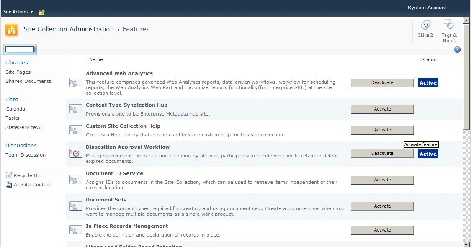This screenshot has height=247, width=471.
Task: Click the Navigate Up folder icon
Action: click(x=41, y=12)
